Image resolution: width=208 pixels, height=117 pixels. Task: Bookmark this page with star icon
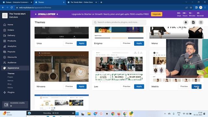tap(191, 8)
